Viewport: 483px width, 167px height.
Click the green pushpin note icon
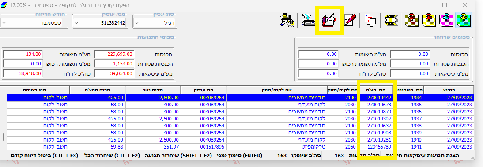pyautogui.click(x=464, y=21)
